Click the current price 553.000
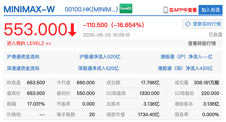 click(x=35, y=30)
